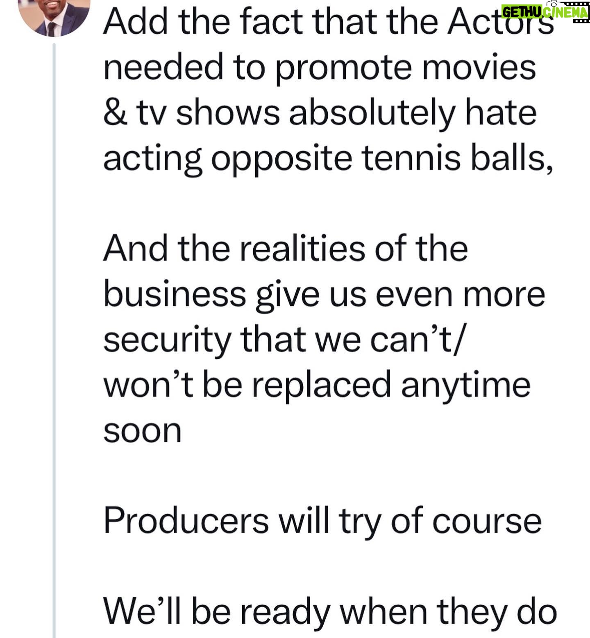Click the vertical thread connector line
This screenshot has height=638, width=590.
pyautogui.click(x=54, y=341)
